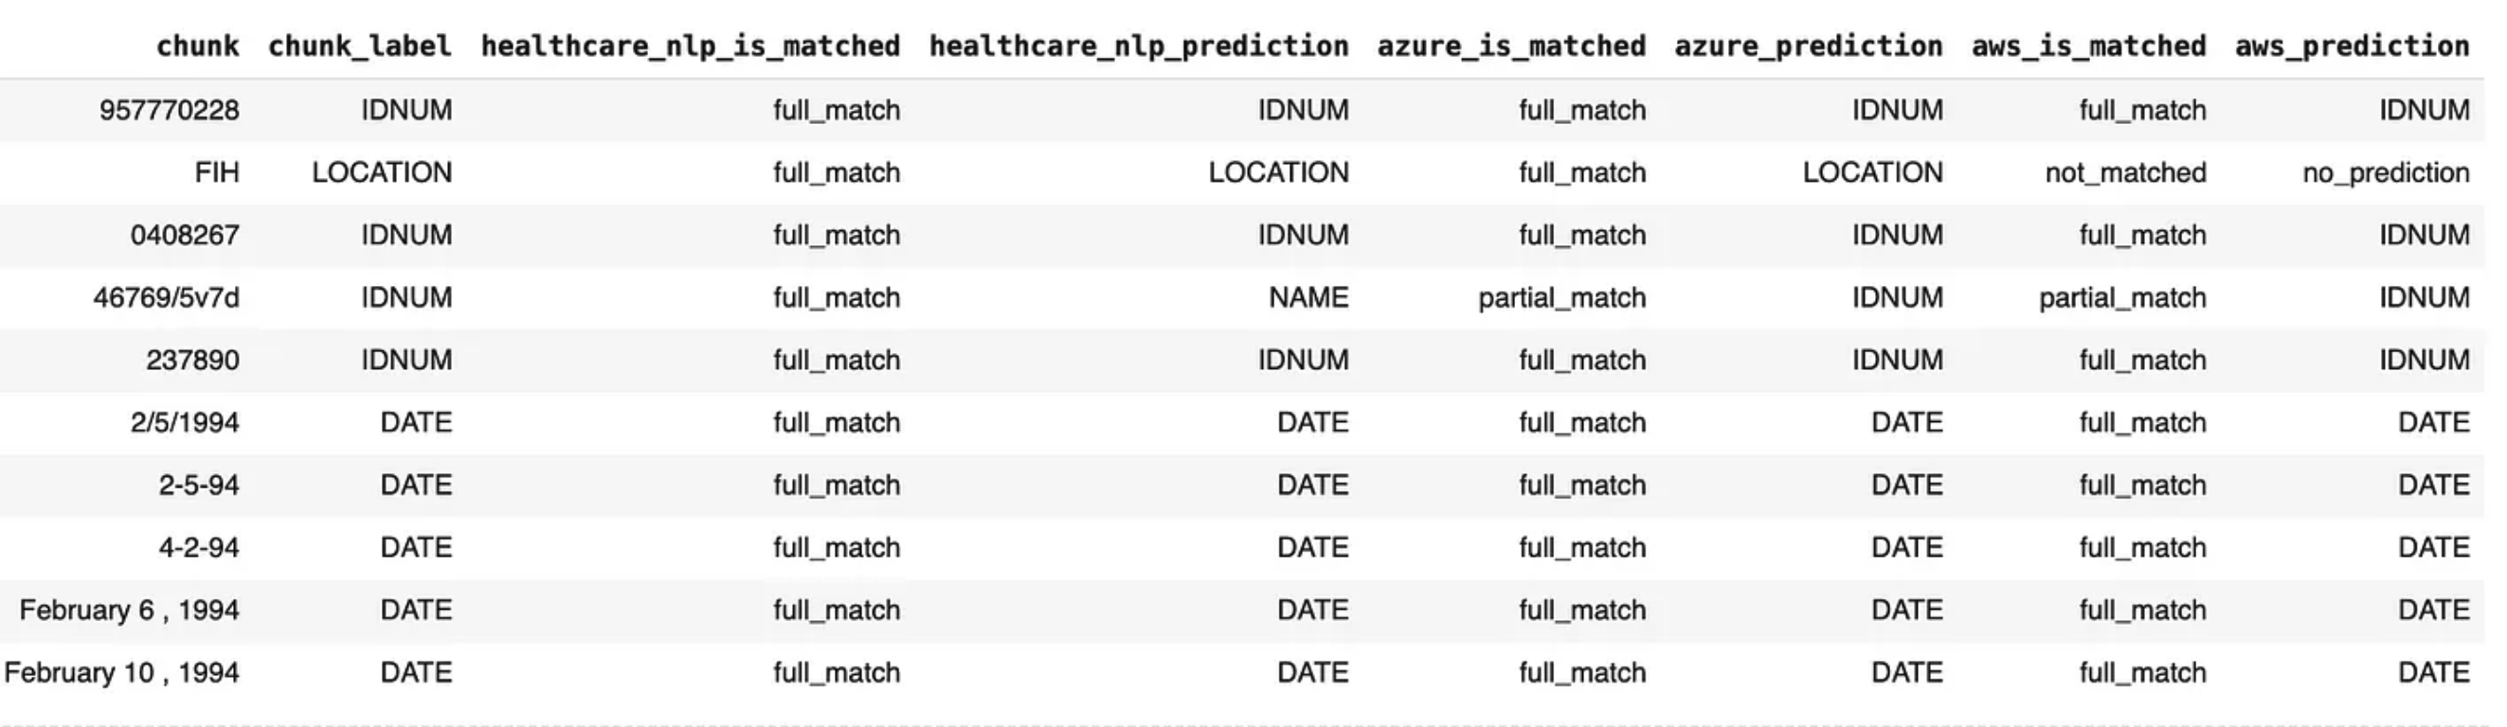The image size is (2507, 727).
Task: Click the not_matched cell in the FIH row
Action: tap(2124, 172)
